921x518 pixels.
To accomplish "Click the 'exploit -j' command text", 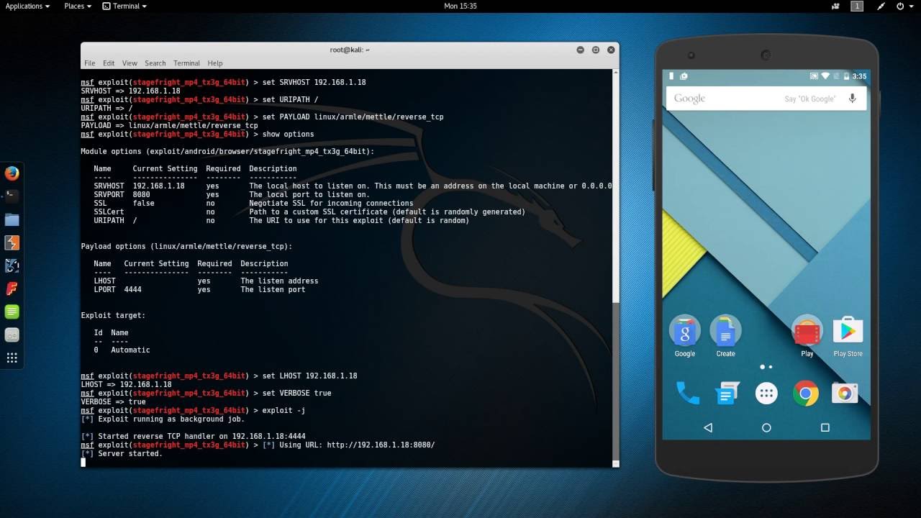I will [x=283, y=411].
